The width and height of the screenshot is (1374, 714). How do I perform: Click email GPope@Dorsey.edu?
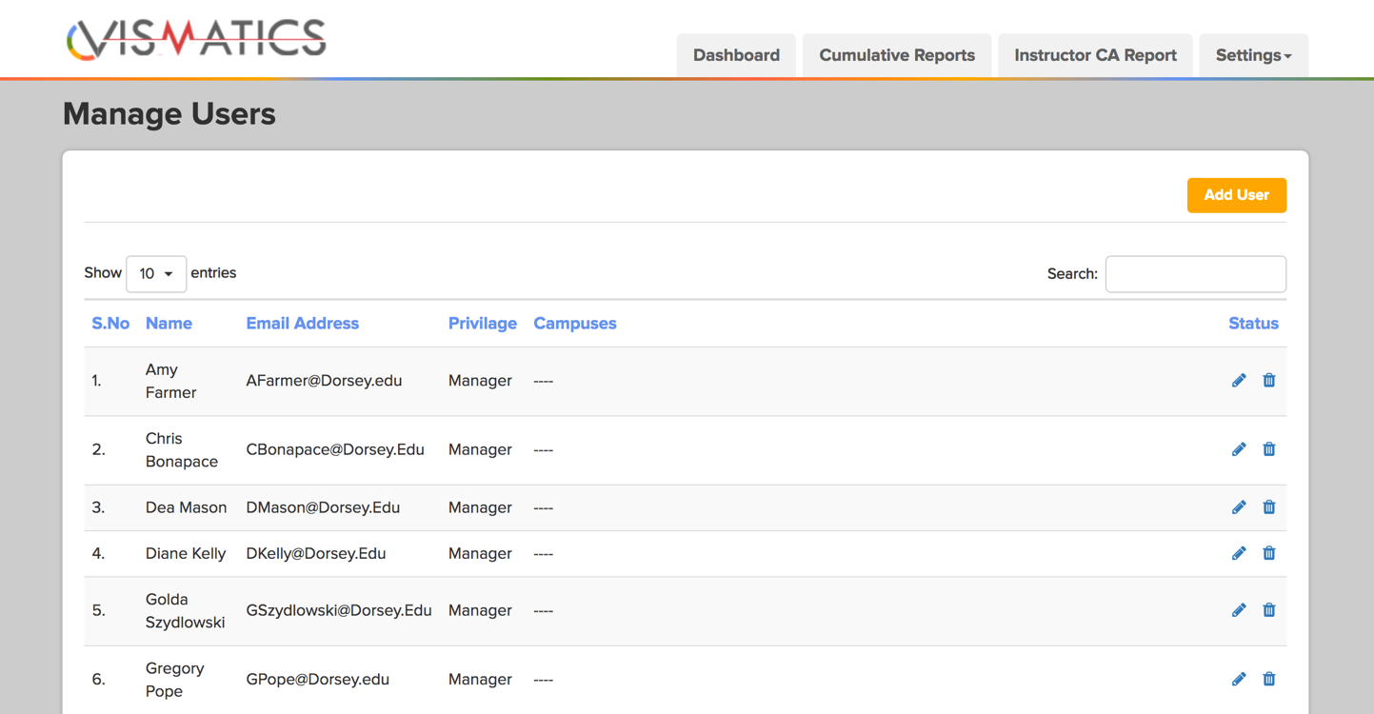tap(317, 679)
